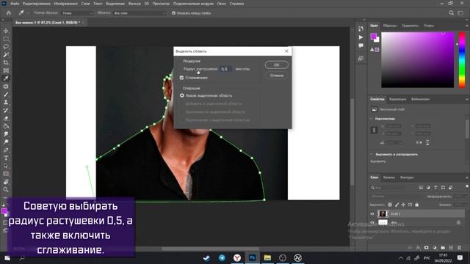The height and width of the screenshot is (264, 470).
Task: Open the Actions panel play icon
Action: click(x=361, y=37)
